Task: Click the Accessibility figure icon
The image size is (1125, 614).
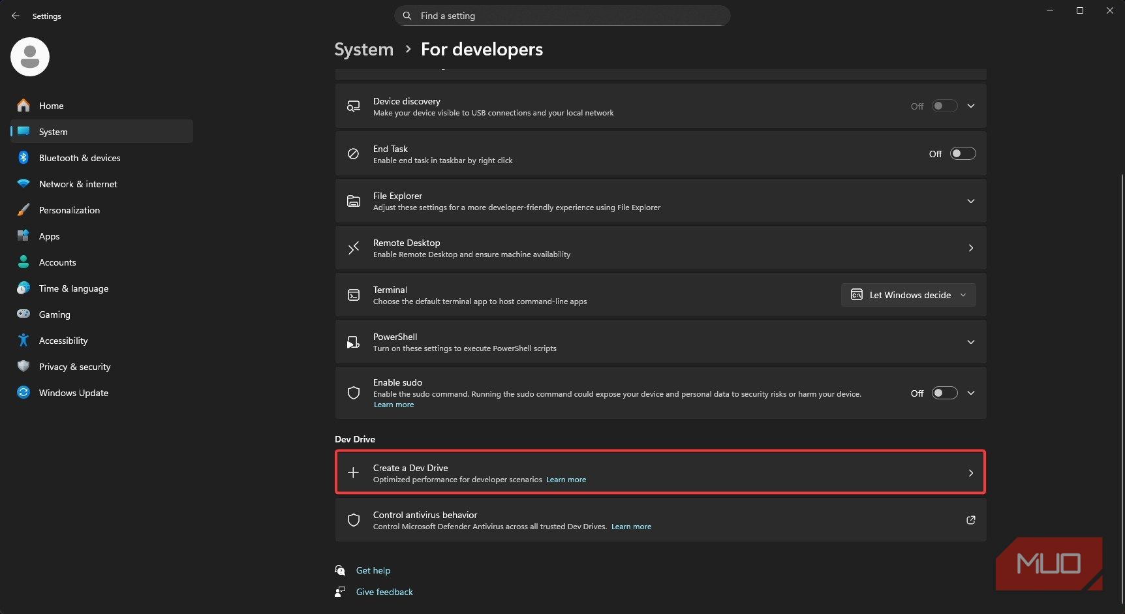Action: tap(23, 340)
